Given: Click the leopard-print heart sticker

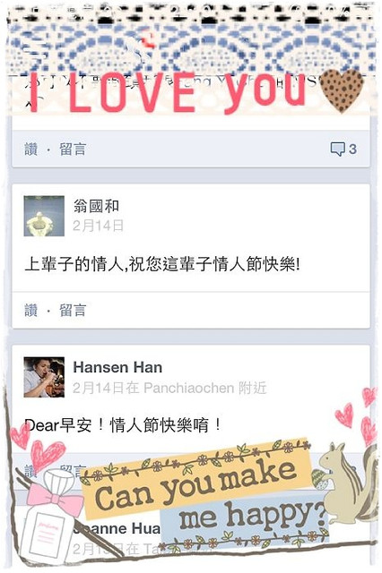Looking at the screenshot, I should pyautogui.click(x=342, y=90).
